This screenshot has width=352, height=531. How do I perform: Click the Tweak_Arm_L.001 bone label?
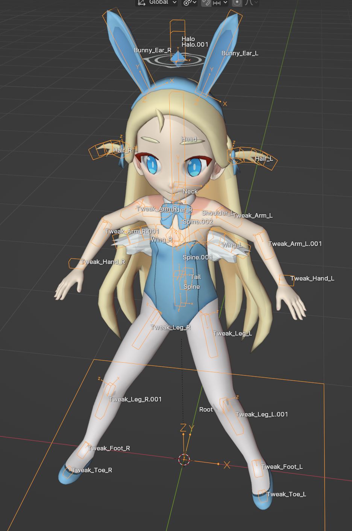pyautogui.click(x=295, y=244)
